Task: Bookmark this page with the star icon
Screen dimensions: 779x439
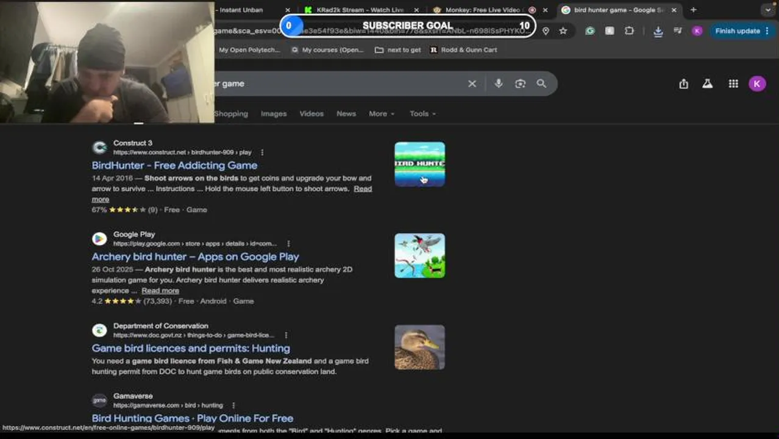Action: coord(563,31)
